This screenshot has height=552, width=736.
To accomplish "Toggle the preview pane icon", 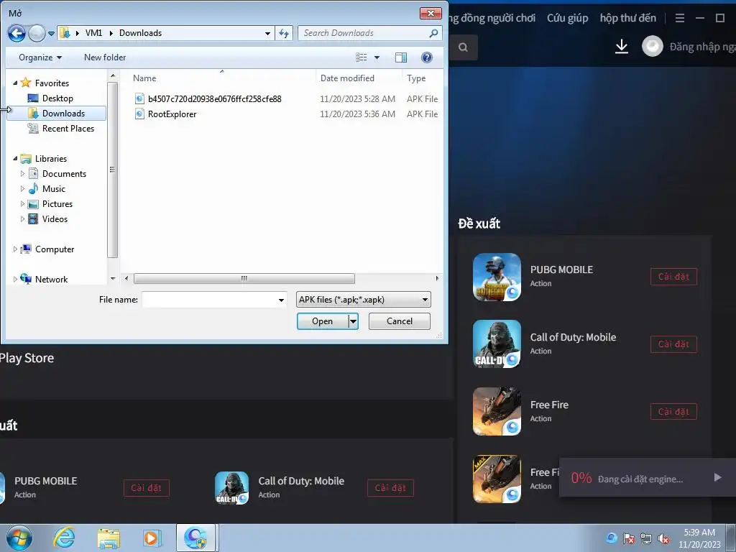I will [x=401, y=57].
